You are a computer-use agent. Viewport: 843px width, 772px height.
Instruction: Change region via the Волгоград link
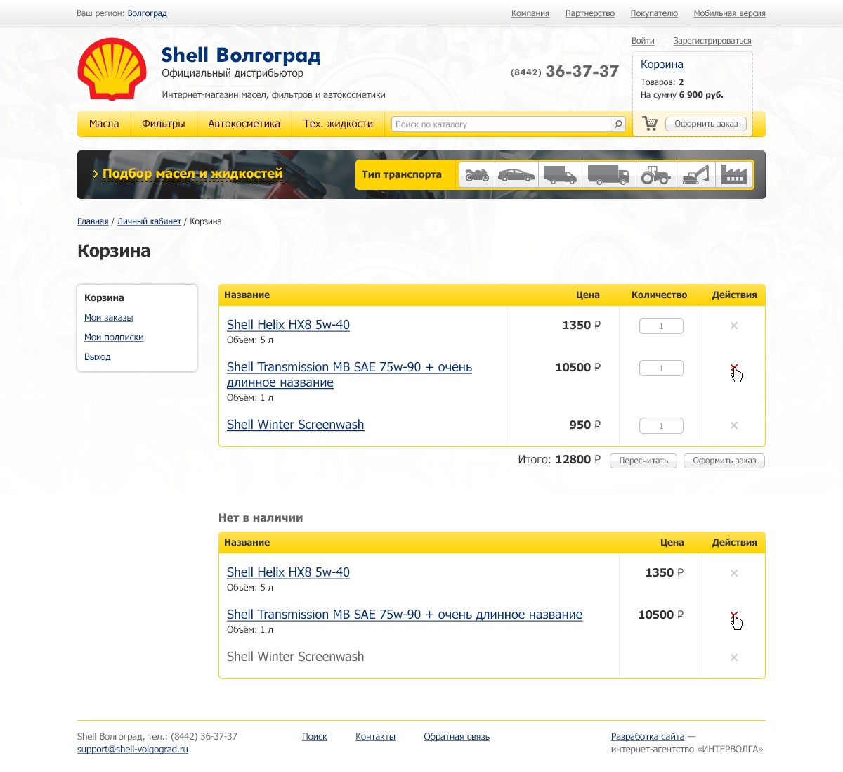148,13
